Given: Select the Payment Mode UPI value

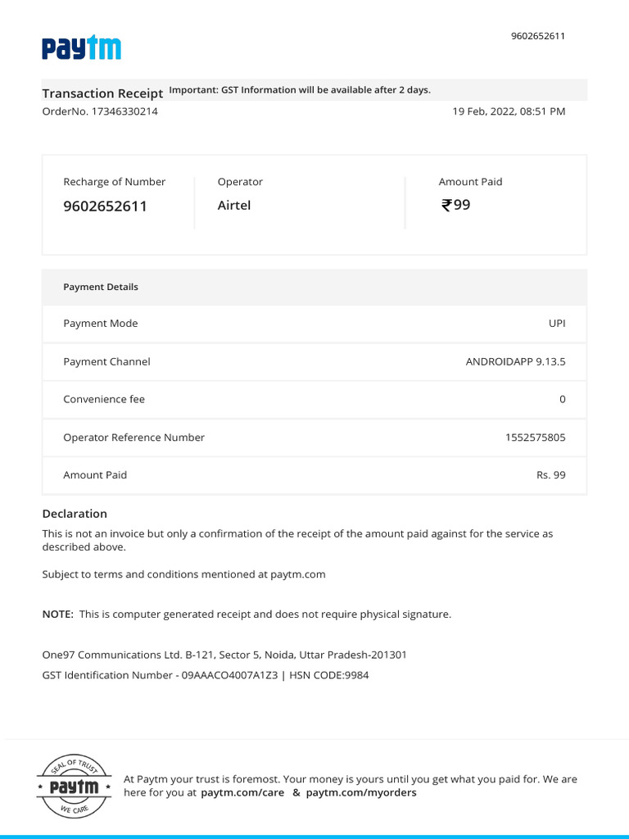Looking at the screenshot, I should [557, 323].
